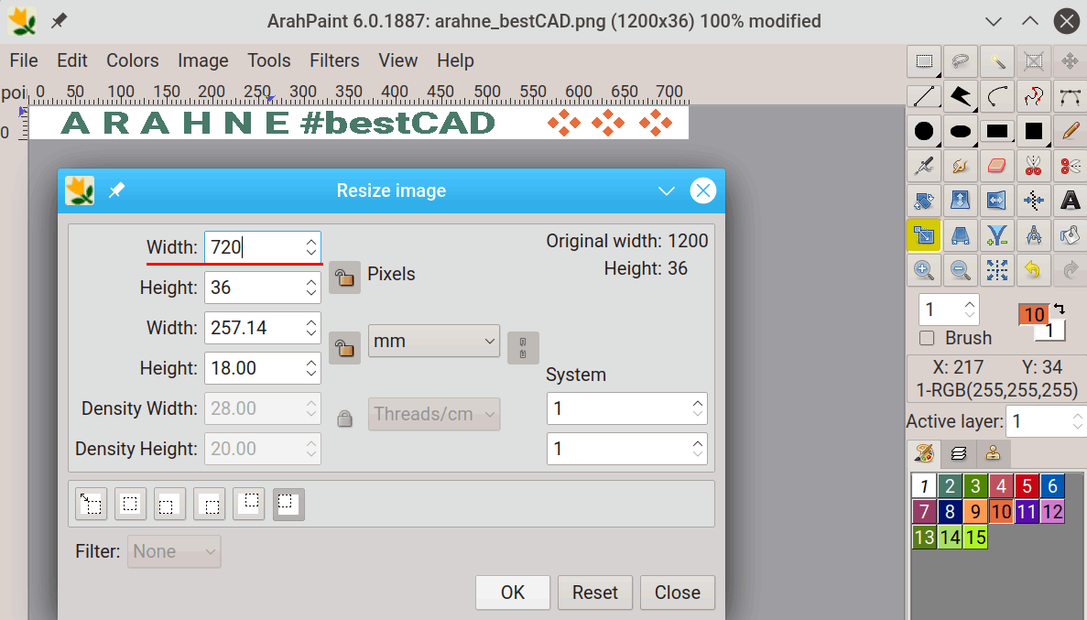This screenshot has height=620, width=1087.
Task: Open the Colors menu
Action: click(133, 60)
